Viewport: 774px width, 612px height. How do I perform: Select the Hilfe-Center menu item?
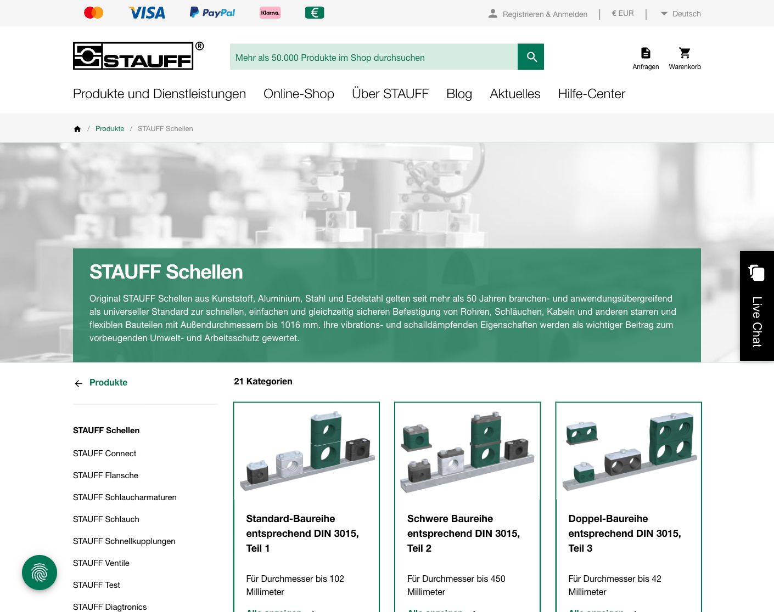(591, 94)
